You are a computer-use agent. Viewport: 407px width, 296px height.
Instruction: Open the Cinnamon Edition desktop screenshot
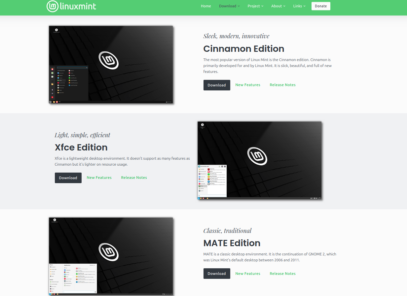tap(111, 65)
